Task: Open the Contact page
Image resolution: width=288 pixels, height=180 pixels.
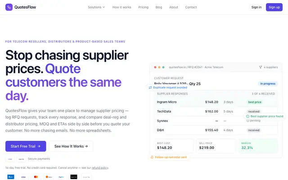Action: click(191, 7)
